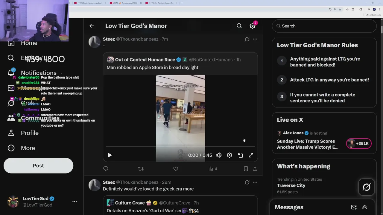Screen dimensions: 383x215
Task: Click Grok icon on 29m Steez post
Action: point(247,182)
